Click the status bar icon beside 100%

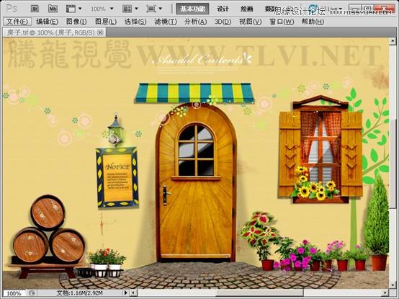(32, 293)
